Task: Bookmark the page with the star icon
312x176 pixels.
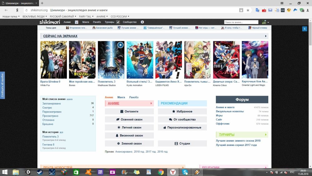Action: pos(248,10)
